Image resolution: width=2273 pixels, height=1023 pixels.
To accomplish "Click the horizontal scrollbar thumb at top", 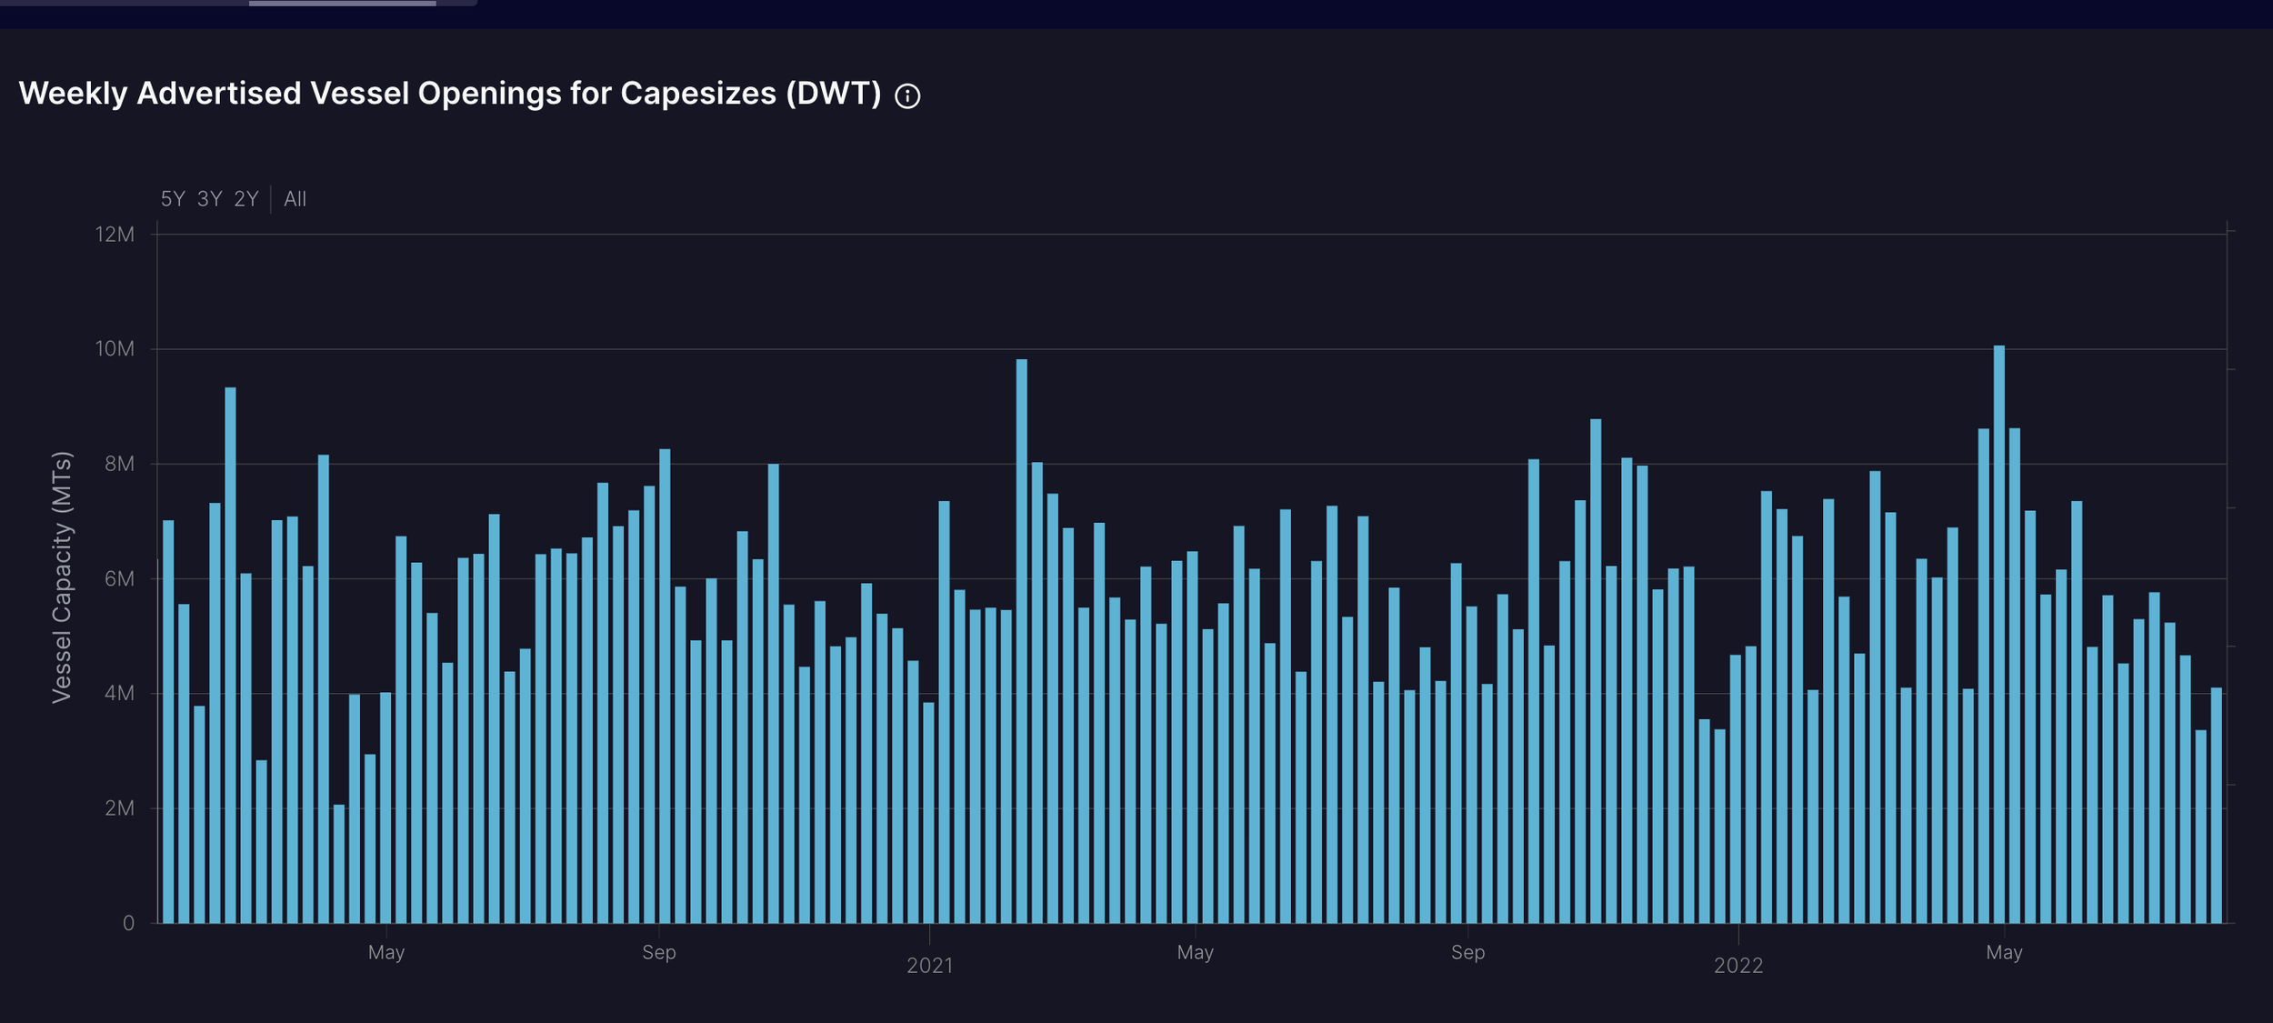I will 342,4.
